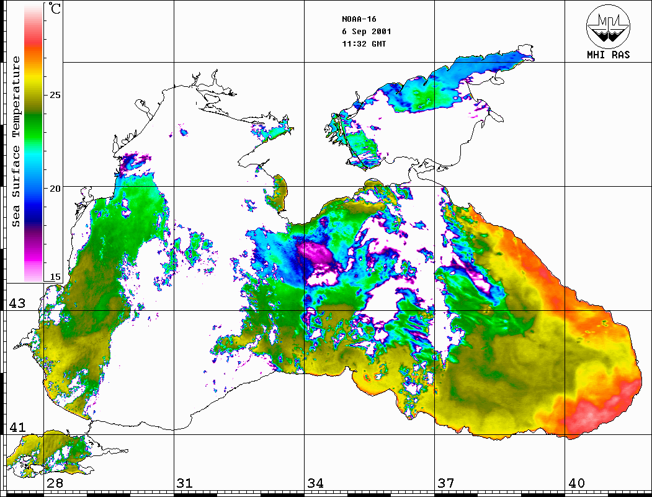652x497 pixels.
Task: Click the '11:32 GMT' time text
Action: [364, 43]
